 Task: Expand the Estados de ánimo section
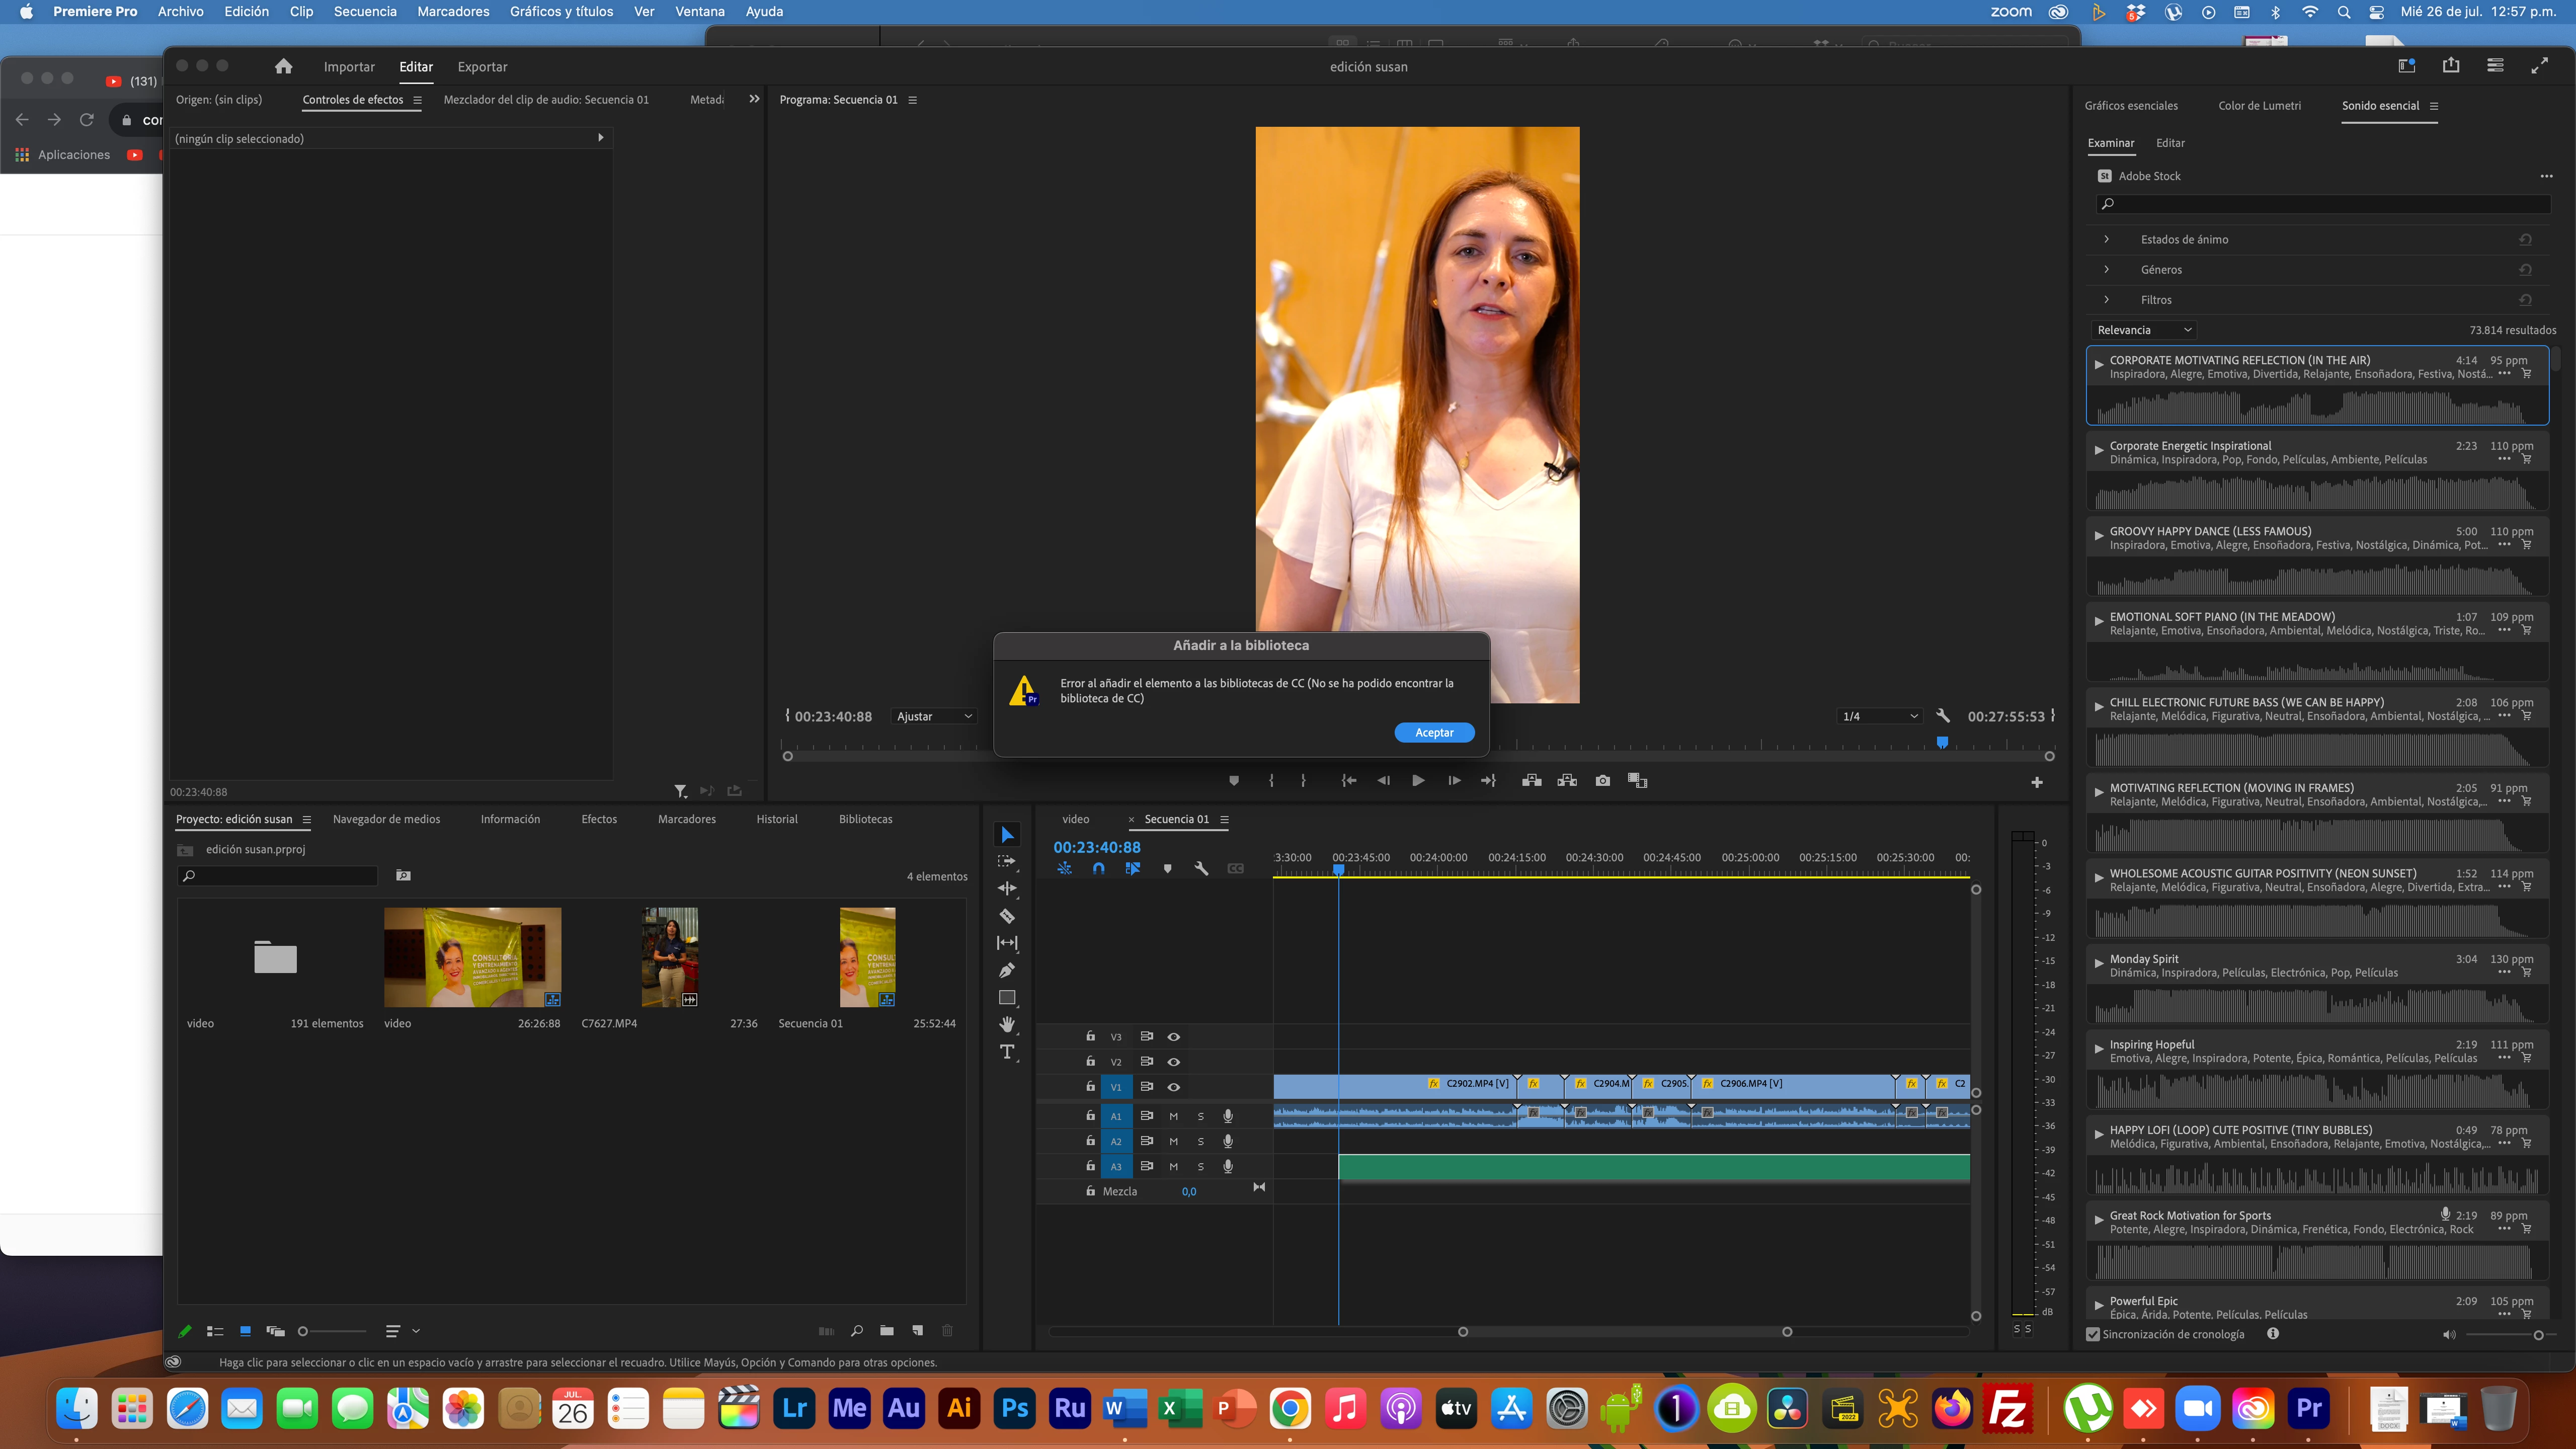click(2107, 240)
